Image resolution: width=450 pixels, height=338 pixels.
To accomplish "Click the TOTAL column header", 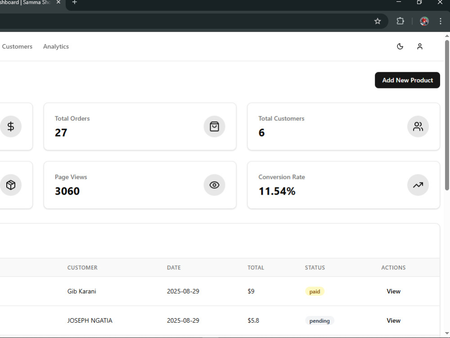I will (256, 268).
